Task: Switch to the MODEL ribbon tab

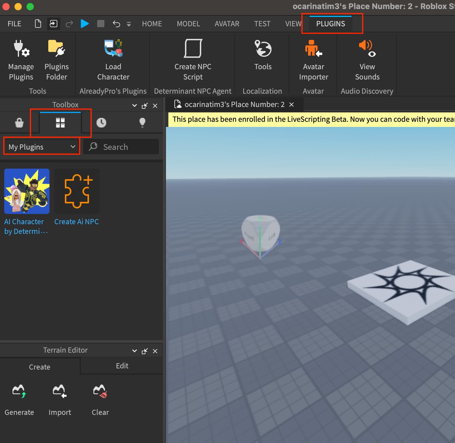Action: click(188, 24)
